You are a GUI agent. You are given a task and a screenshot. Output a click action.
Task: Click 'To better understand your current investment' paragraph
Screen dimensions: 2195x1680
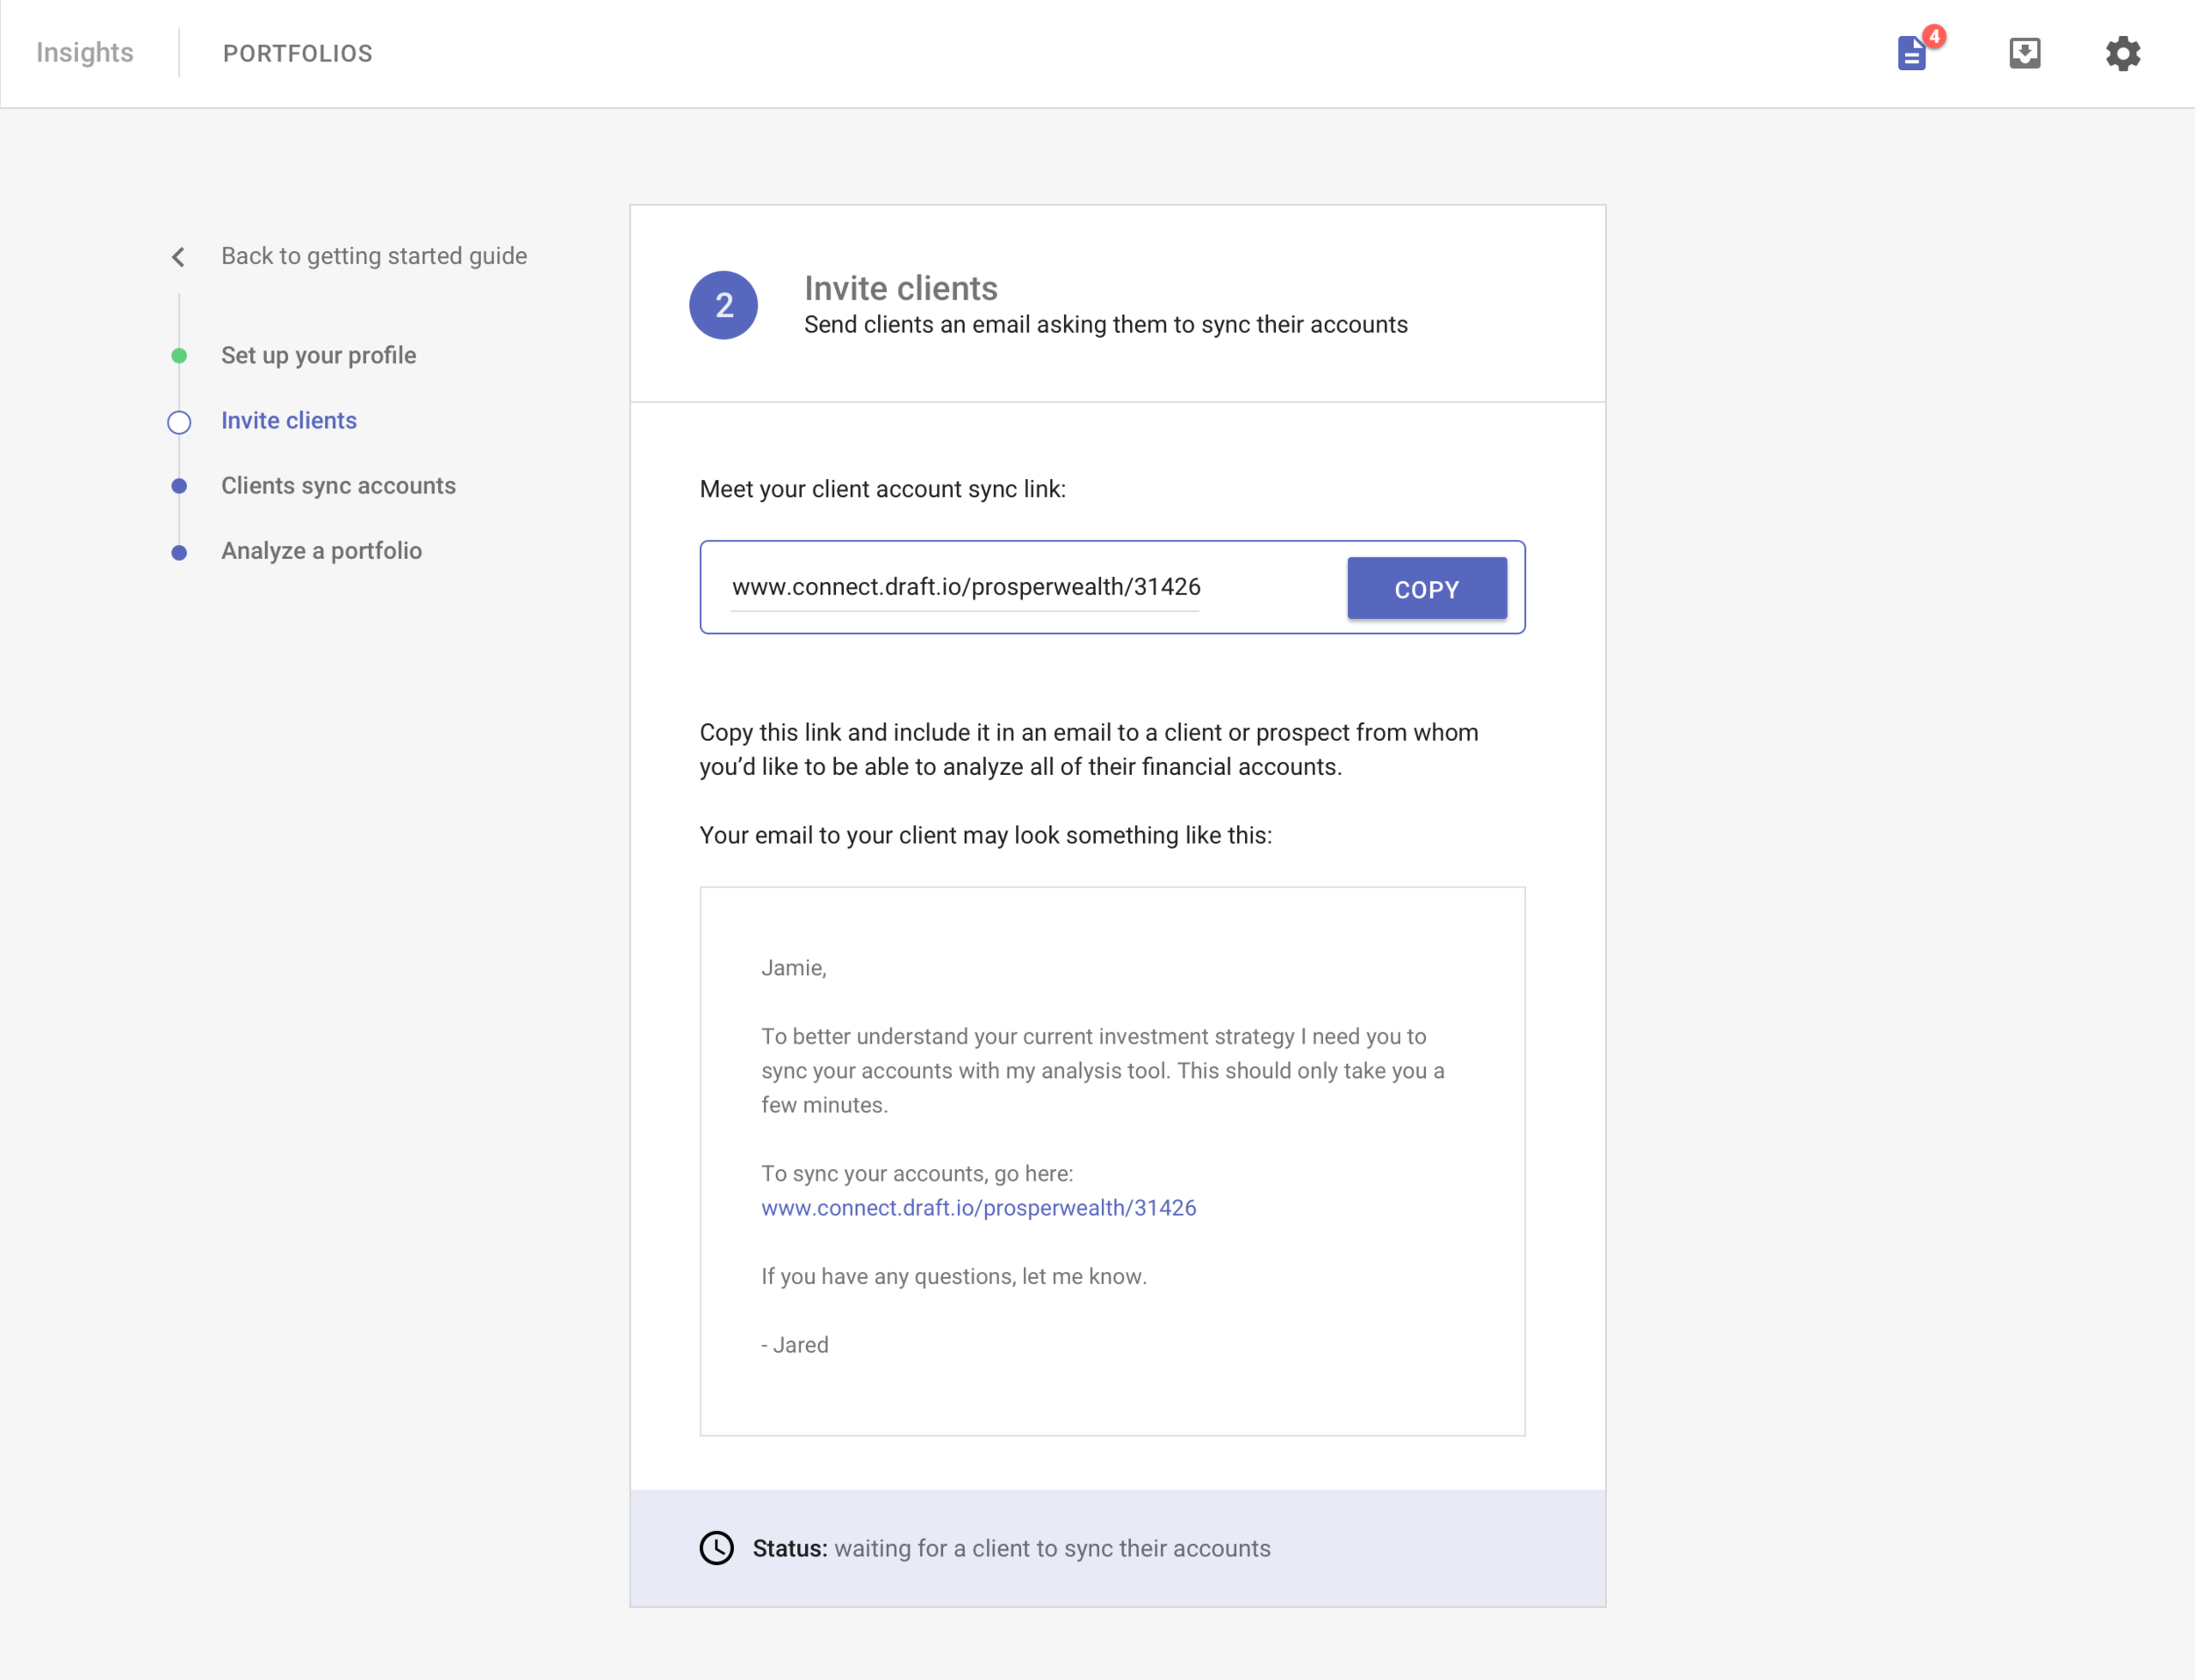coord(1103,1070)
